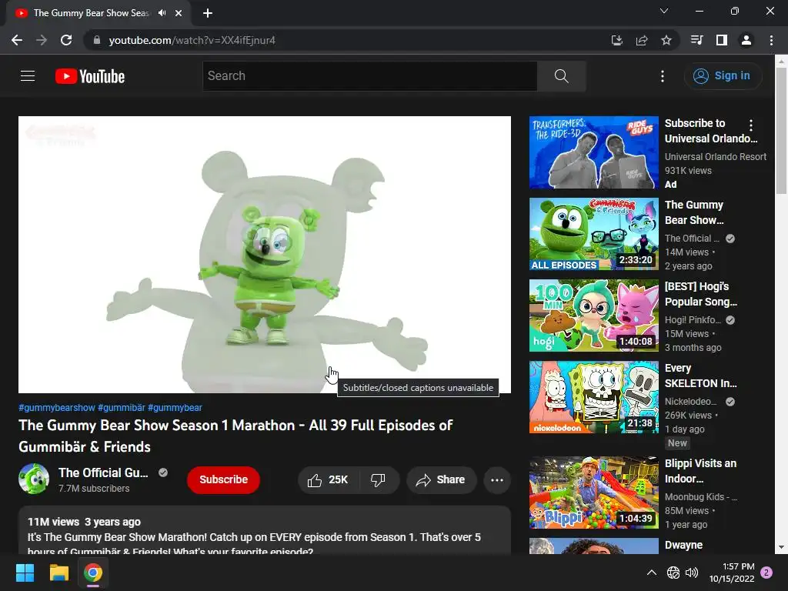
Task: Open File Explorer from taskbar
Action: tap(58, 573)
